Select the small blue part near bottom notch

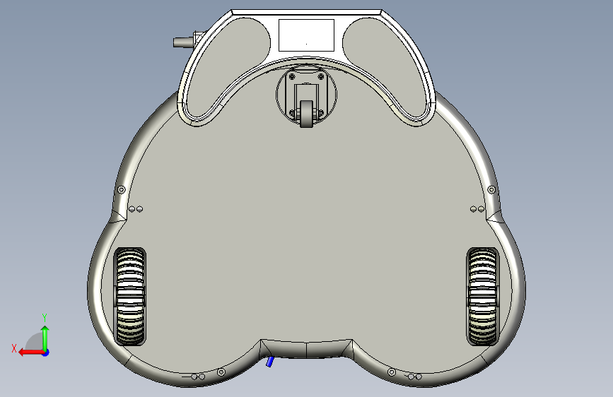[270, 362]
